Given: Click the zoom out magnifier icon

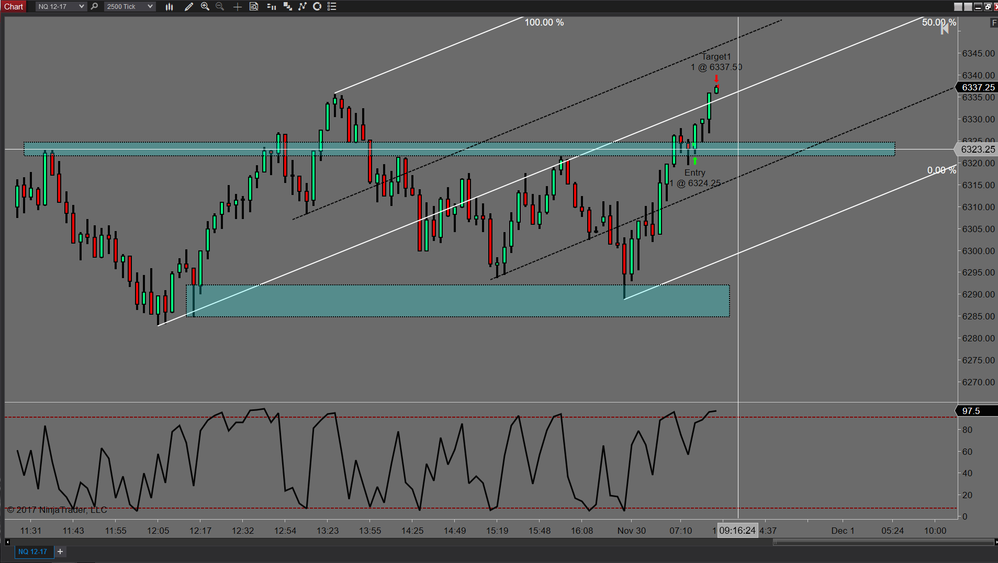Looking at the screenshot, I should pyautogui.click(x=220, y=6).
